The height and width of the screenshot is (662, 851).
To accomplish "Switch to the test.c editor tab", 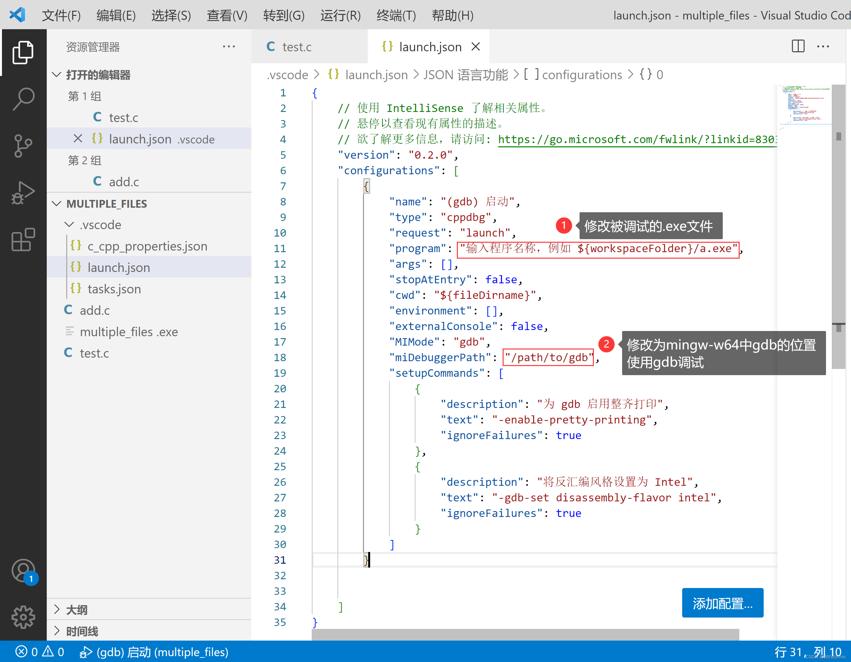I will tap(309, 47).
